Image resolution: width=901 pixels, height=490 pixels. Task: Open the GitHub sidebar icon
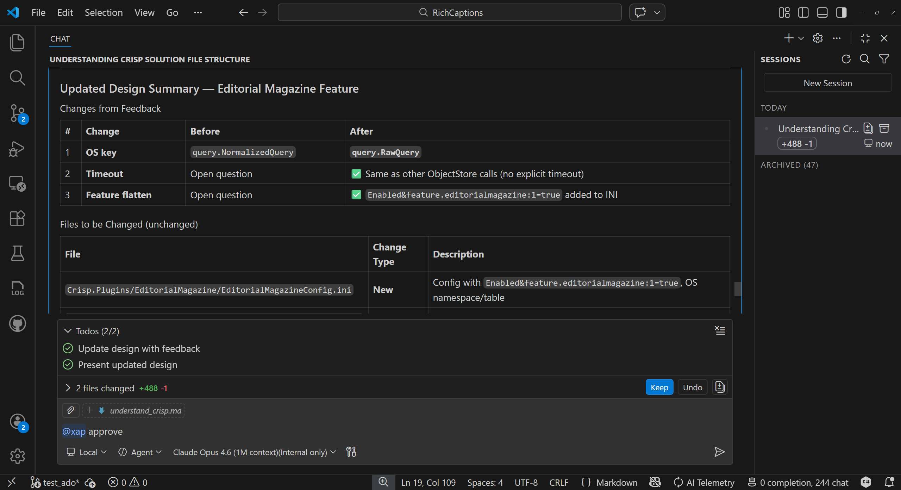point(17,323)
